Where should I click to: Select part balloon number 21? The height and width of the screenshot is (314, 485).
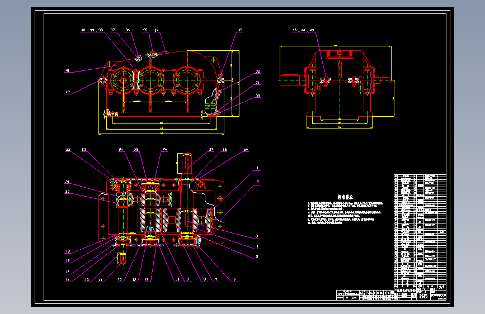(68, 182)
